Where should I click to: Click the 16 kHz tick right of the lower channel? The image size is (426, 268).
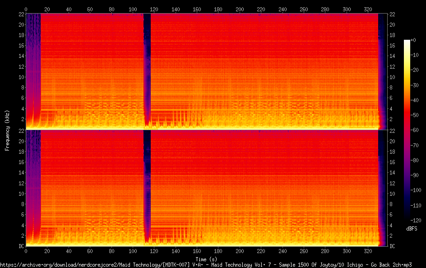(393, 162)
